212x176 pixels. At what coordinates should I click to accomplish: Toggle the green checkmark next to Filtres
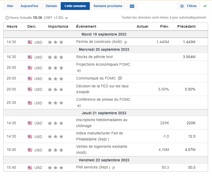[205, 6]
